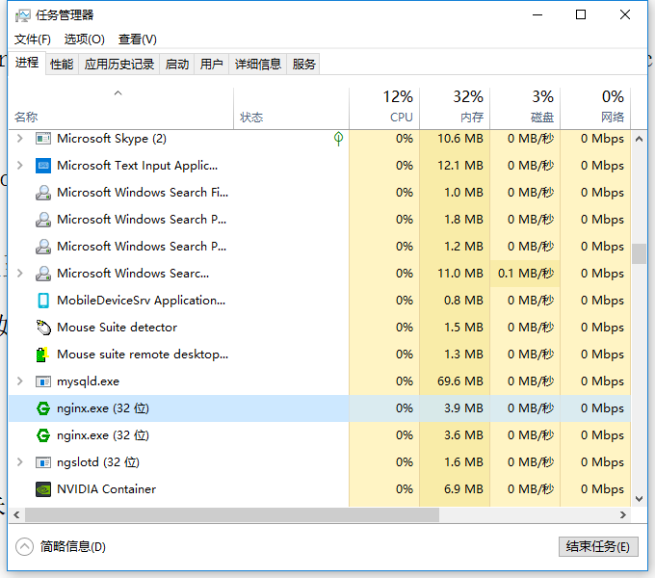Open the 选项(O) menu

click(85, 39)
